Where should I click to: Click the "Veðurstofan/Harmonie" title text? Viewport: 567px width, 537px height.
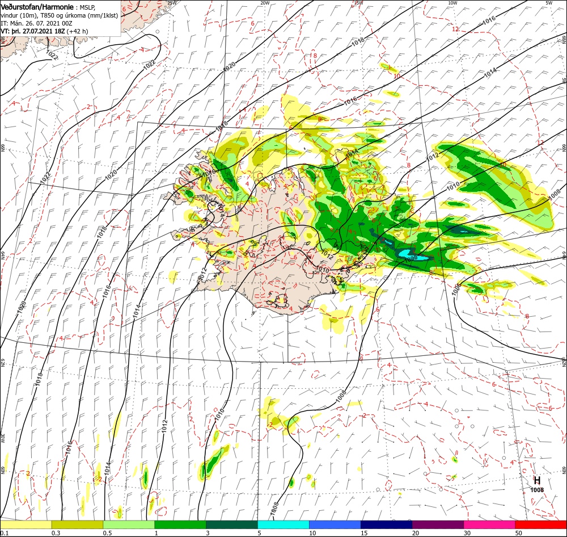click(37, 7)
